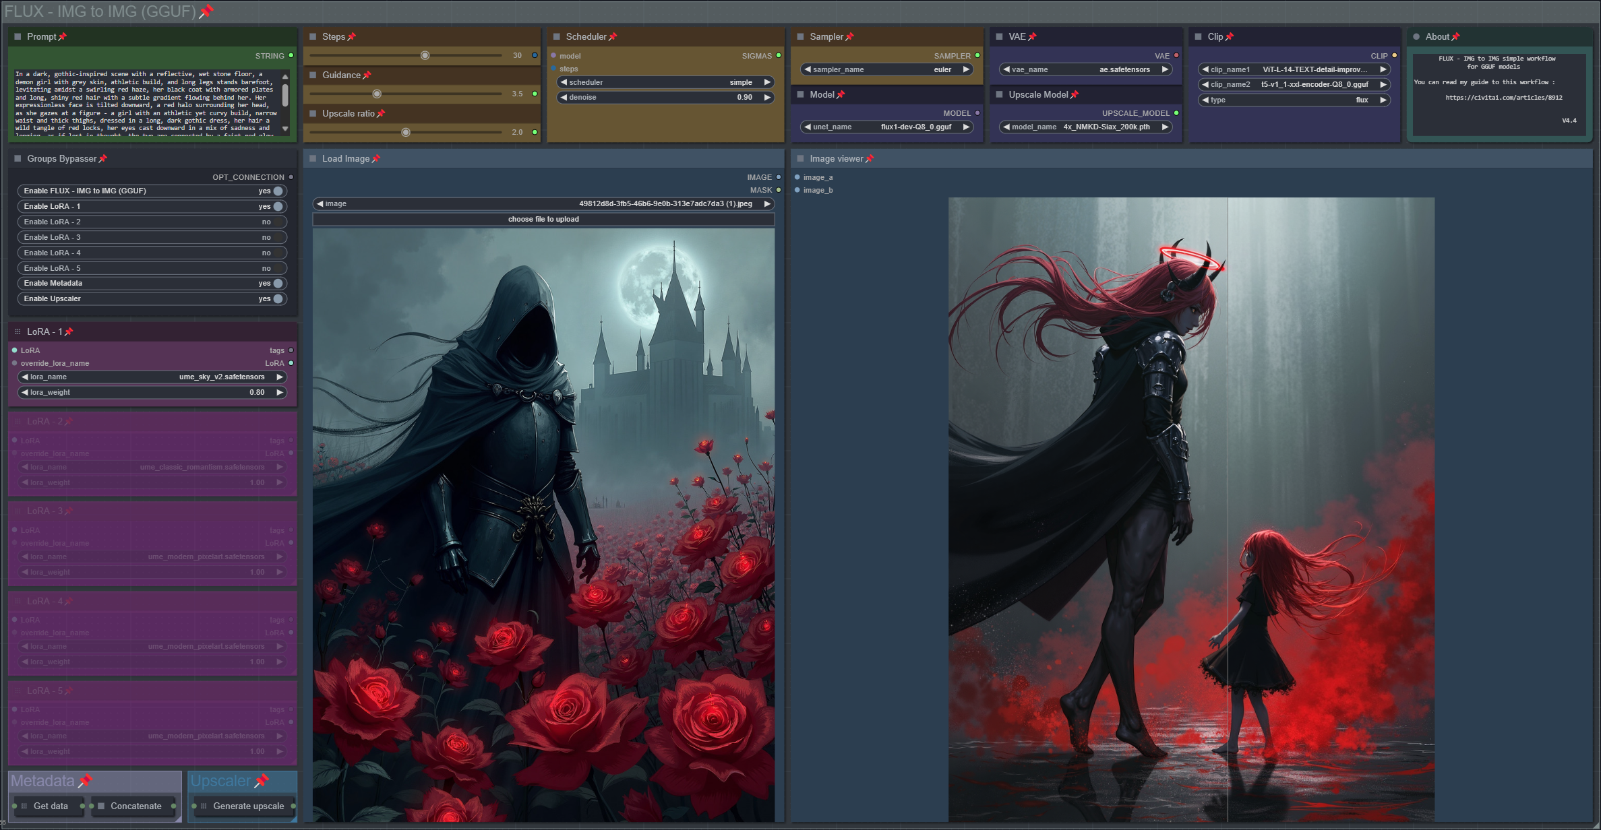Turn off the Enable Metadata toggle
This screenshot has width=1601, height=830.
pyautogui.click(x=277, y=283)
